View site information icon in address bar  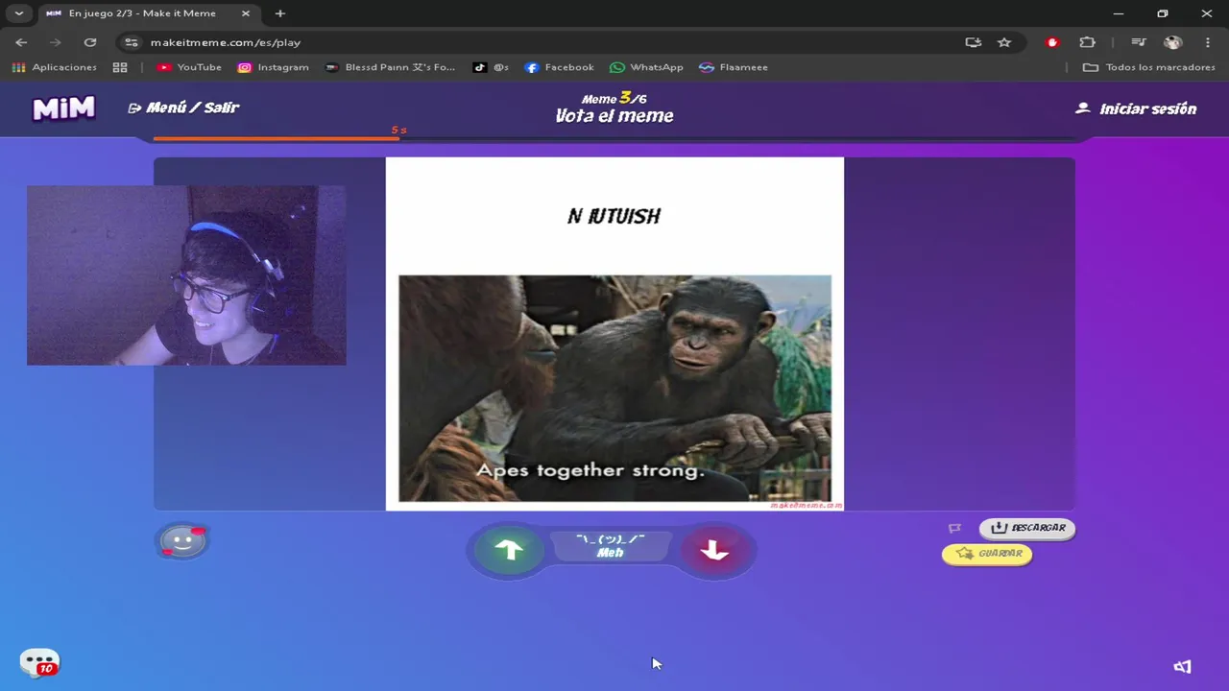click(x=132, y=42)
